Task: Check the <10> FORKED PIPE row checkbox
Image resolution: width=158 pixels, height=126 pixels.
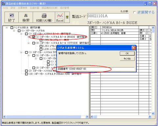Action: tap(26, 74)
